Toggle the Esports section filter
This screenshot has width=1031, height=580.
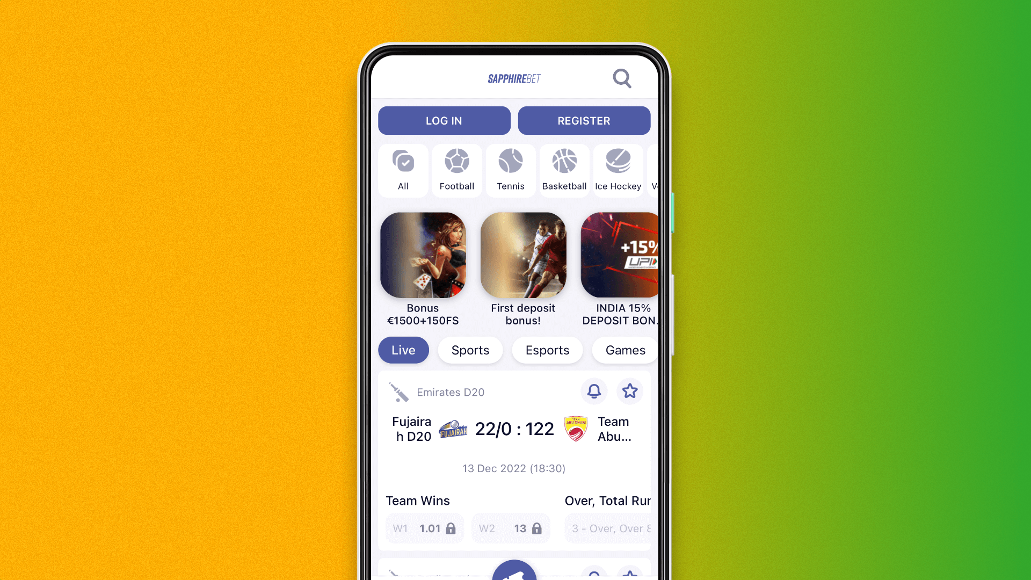pyautogui.click(x=547, y=350)
